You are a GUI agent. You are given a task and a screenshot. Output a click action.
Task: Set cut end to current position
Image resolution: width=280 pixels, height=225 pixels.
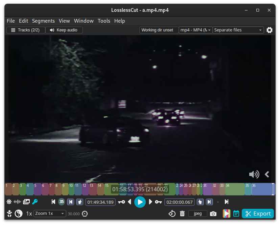(x=200, y=202)
